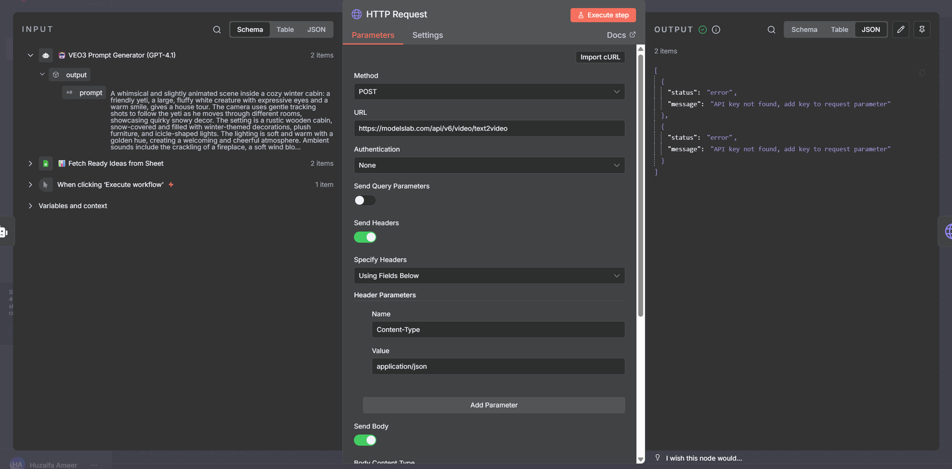Click VEO3 Prompt Generator robot icon
The width and height of the screenshot is (952, 469).
point(46,55)
